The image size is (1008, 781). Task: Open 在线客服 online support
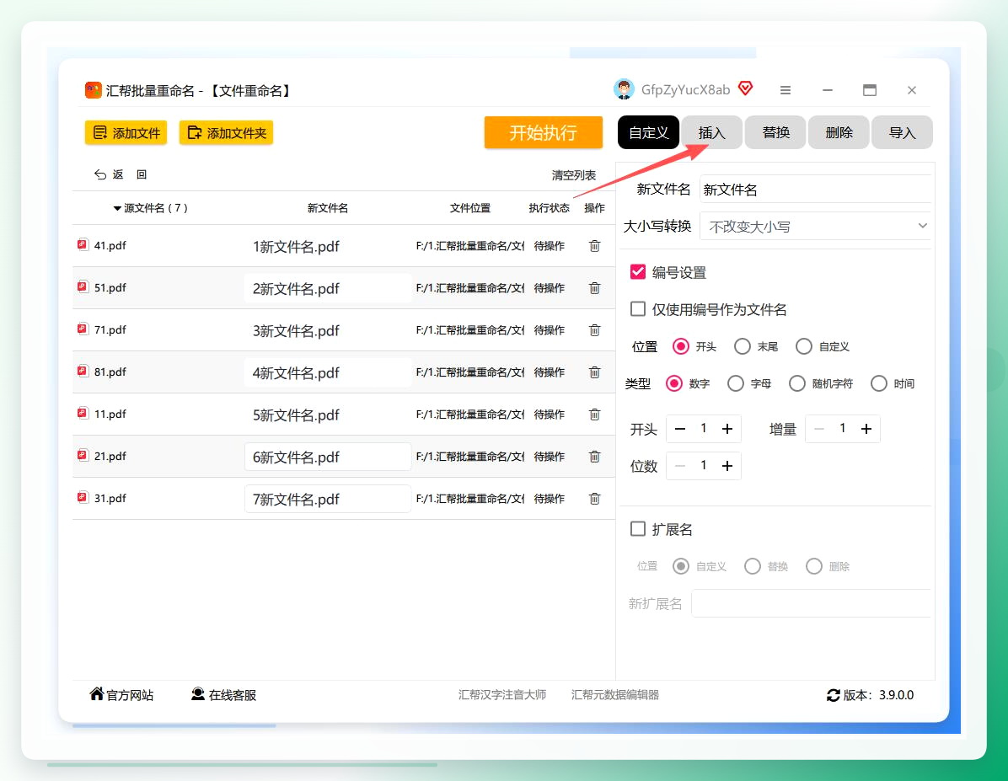click(223, 695)
